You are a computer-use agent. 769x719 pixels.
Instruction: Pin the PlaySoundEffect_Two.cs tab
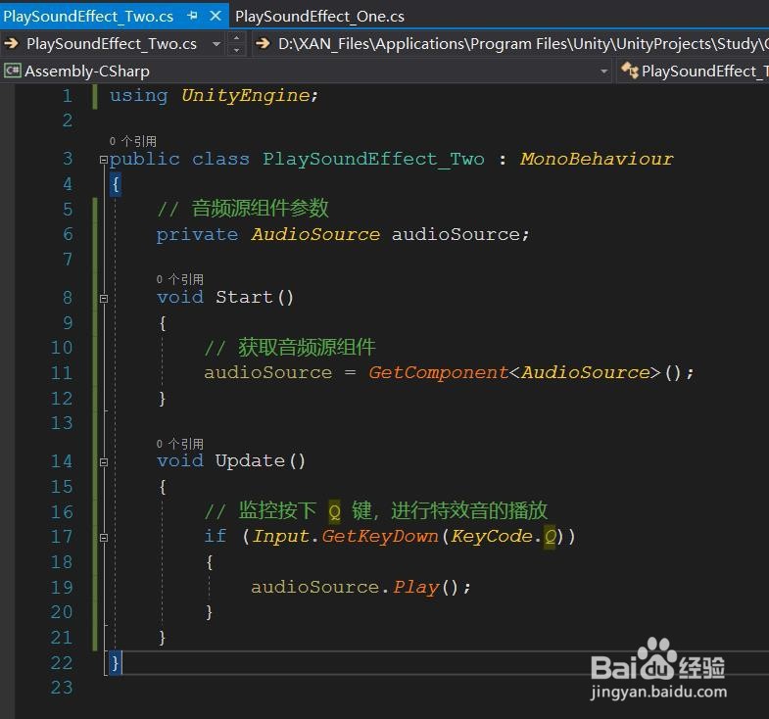pyautogui.click(x=192, y=16)
